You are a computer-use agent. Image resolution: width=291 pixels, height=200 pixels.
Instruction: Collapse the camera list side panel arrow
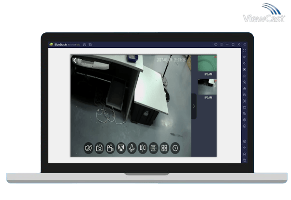194,106
